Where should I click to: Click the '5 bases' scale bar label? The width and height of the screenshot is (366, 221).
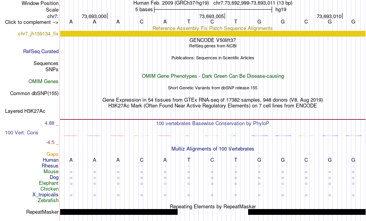coord(144,10)
